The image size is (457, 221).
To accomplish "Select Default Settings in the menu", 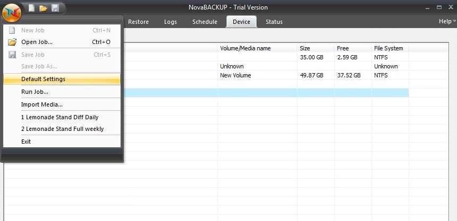I will point(62,79).
